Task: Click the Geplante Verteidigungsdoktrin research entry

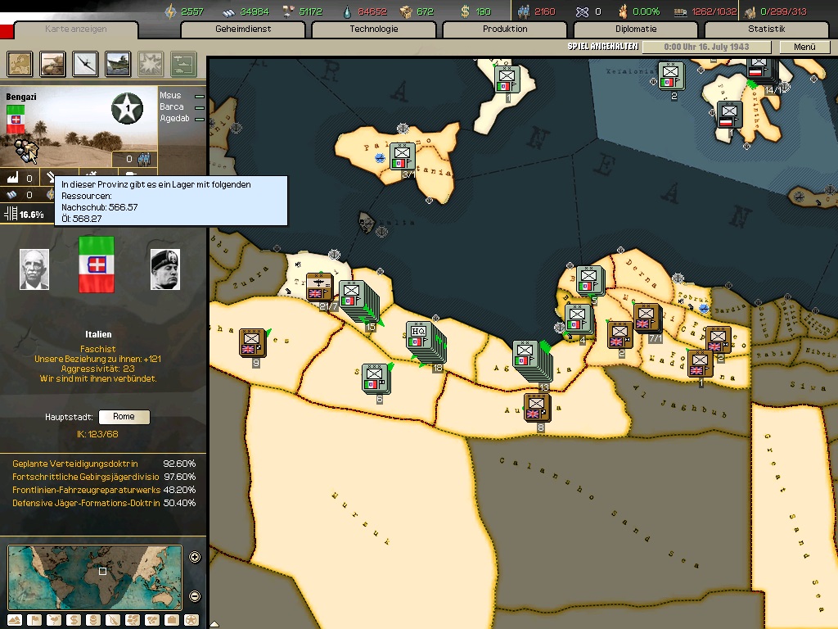Action: (104, 464)
